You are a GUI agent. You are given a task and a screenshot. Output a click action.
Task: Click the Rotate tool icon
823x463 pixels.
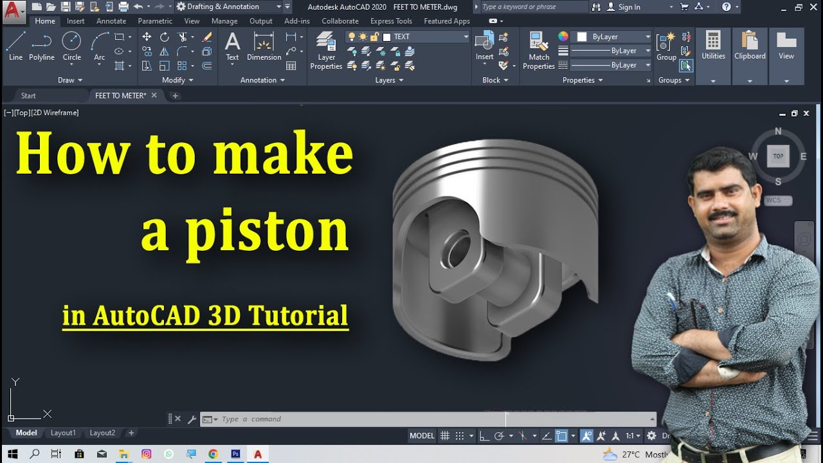pyautogui.click(x=165, y=37)
